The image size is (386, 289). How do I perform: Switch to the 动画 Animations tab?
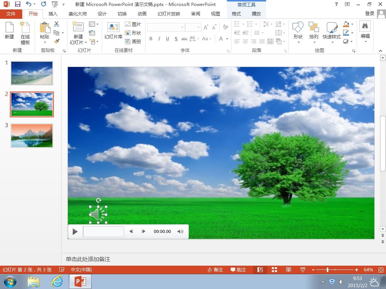[x=142, y=14]
